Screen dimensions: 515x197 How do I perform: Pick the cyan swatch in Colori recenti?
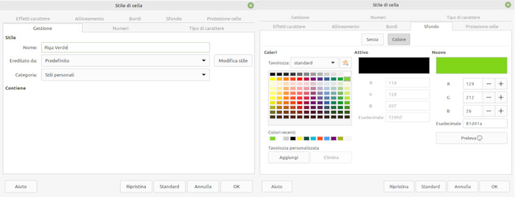313,139
